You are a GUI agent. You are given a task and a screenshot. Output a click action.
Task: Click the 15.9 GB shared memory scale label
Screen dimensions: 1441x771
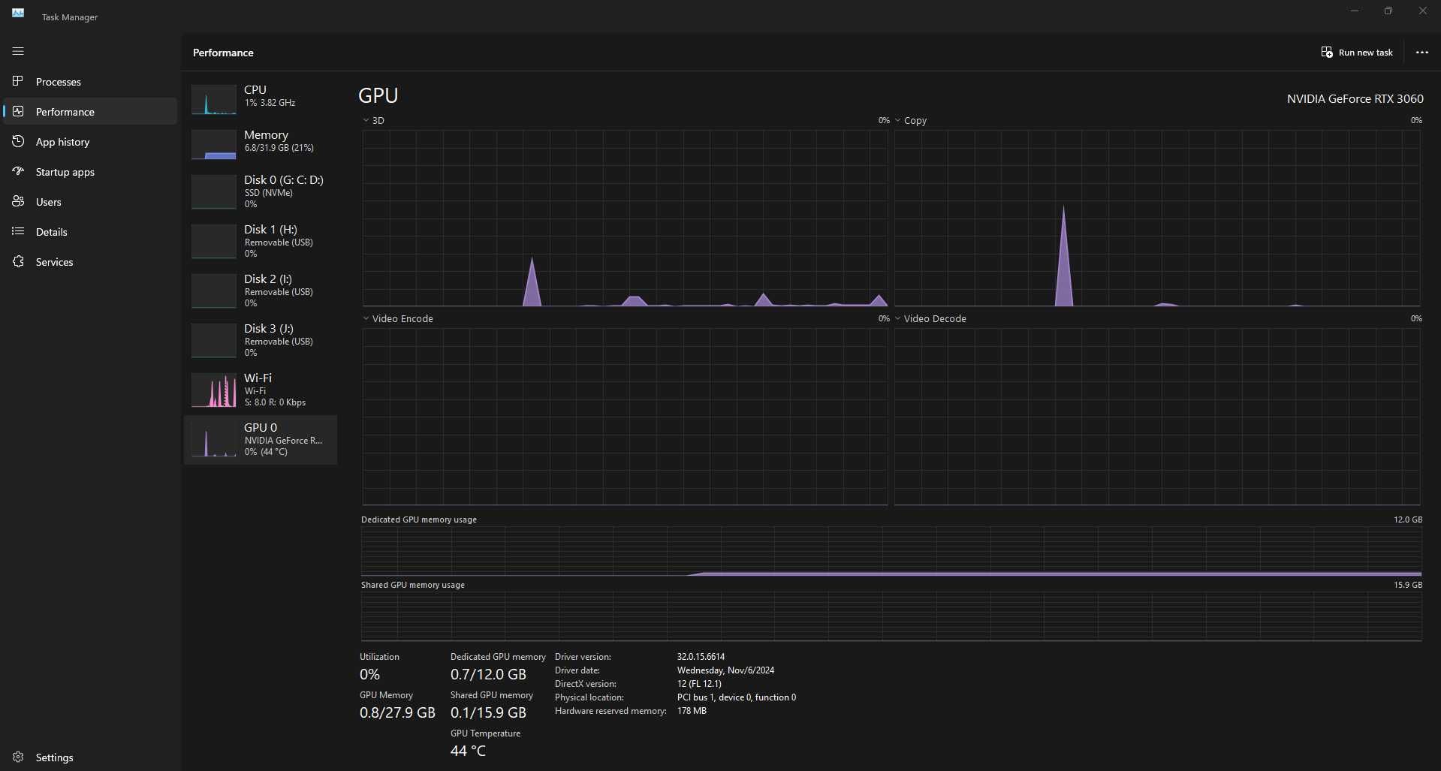(1408, 585)
